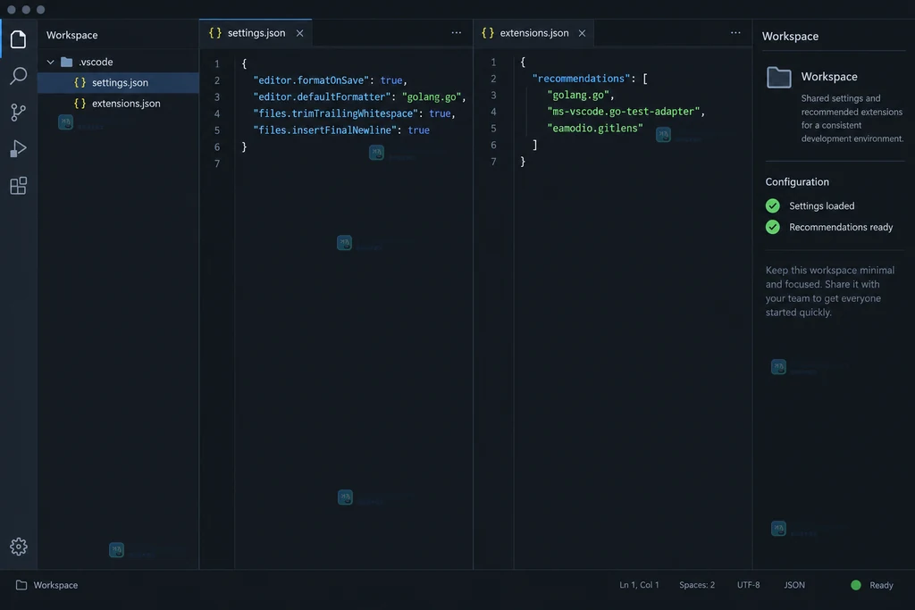Click braces icon beside settings.json tree row
The image size is (915, 610).
80,83
